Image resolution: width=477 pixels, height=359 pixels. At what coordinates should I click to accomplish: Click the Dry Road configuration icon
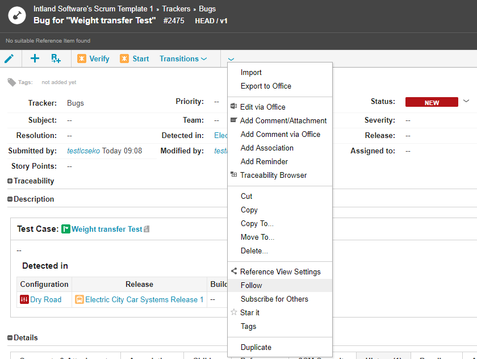coord(24,299)
